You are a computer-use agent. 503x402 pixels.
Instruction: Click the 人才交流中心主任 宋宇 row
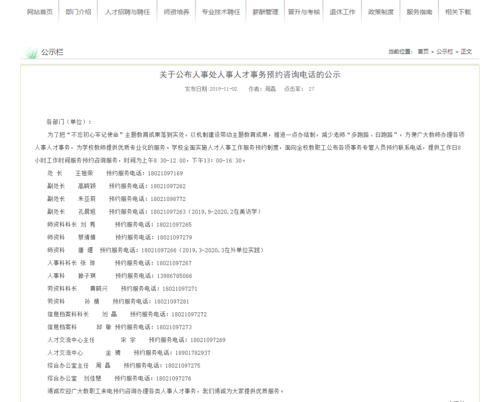tap(136, 340)
